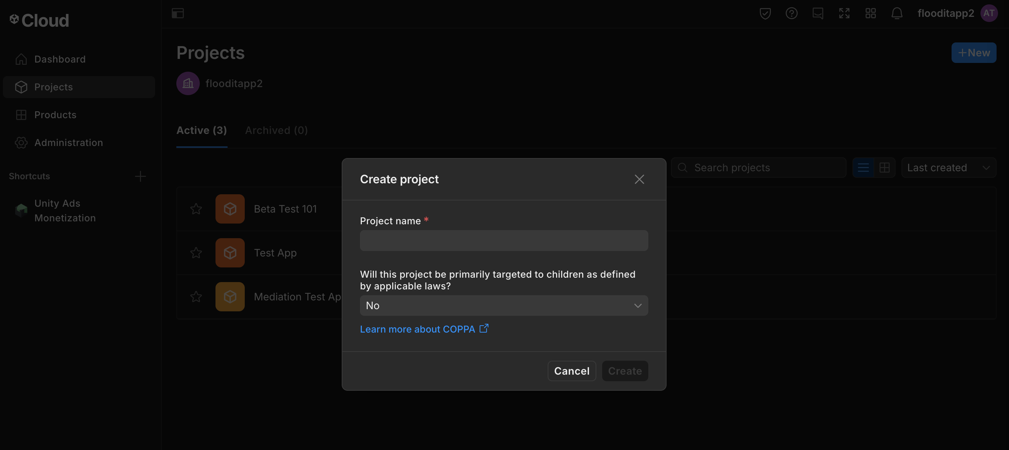Switch projects to grid view

885,168
